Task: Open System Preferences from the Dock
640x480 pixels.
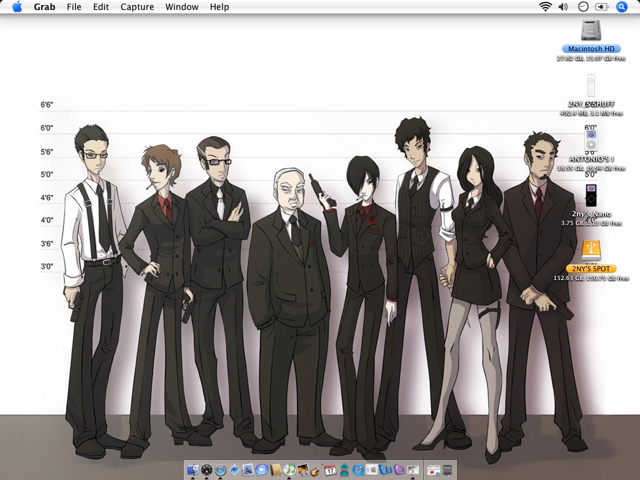Action: (372, 470)
